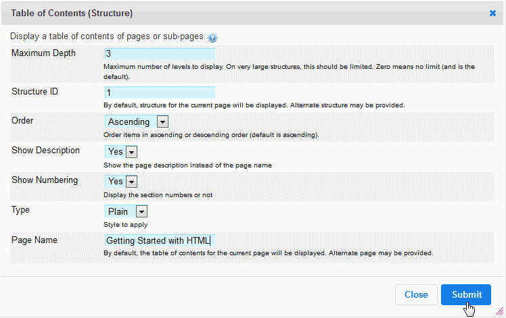
Task: Click the Type field label
Action: [22, 209]
